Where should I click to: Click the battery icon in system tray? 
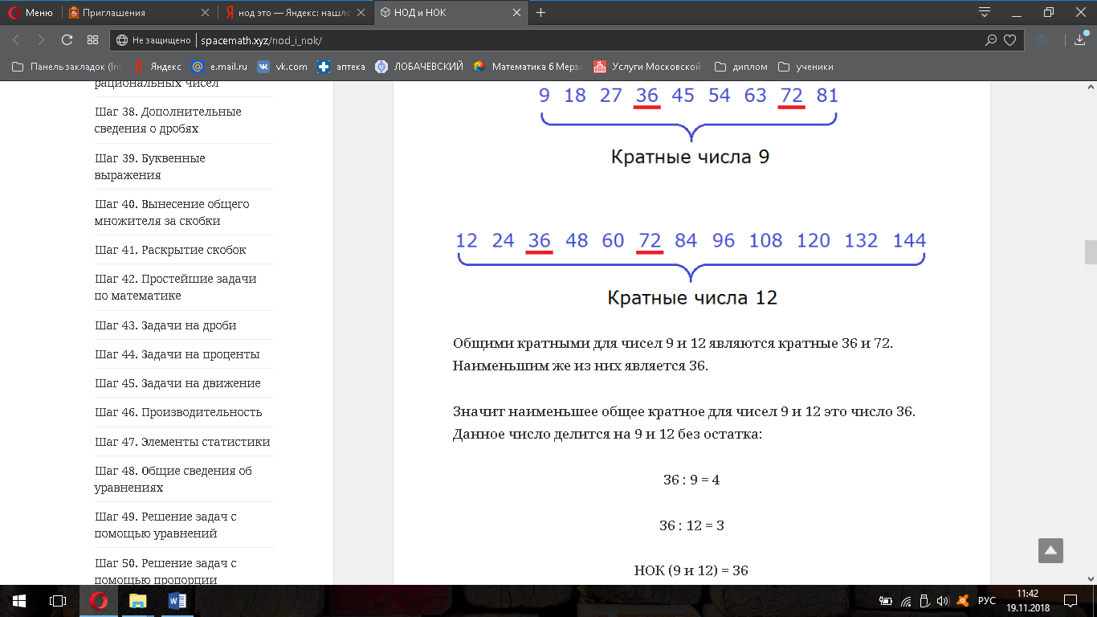[886, 601]
